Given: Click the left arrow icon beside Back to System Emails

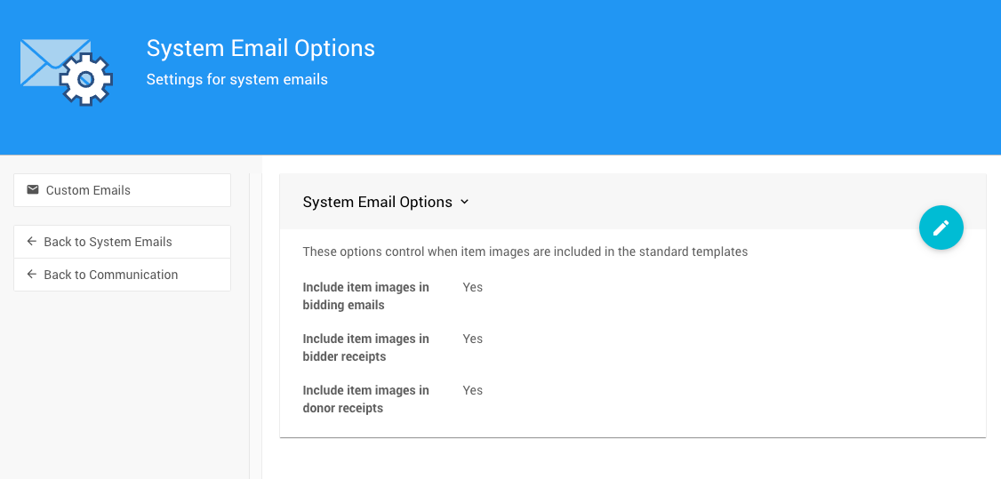Looking at the screenshot, I should point(32,242).
